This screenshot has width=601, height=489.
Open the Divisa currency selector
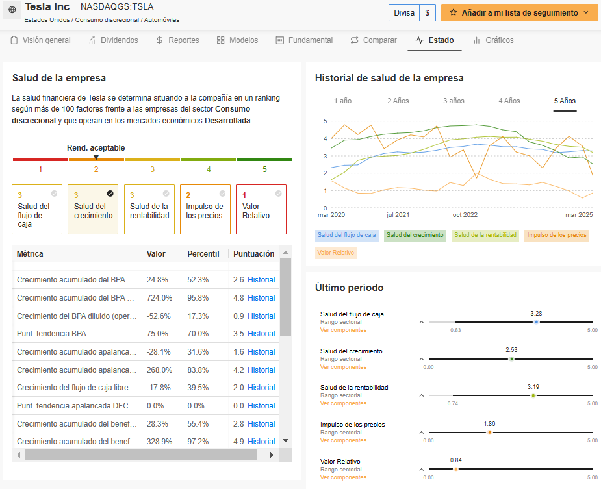tap(412, 12)
